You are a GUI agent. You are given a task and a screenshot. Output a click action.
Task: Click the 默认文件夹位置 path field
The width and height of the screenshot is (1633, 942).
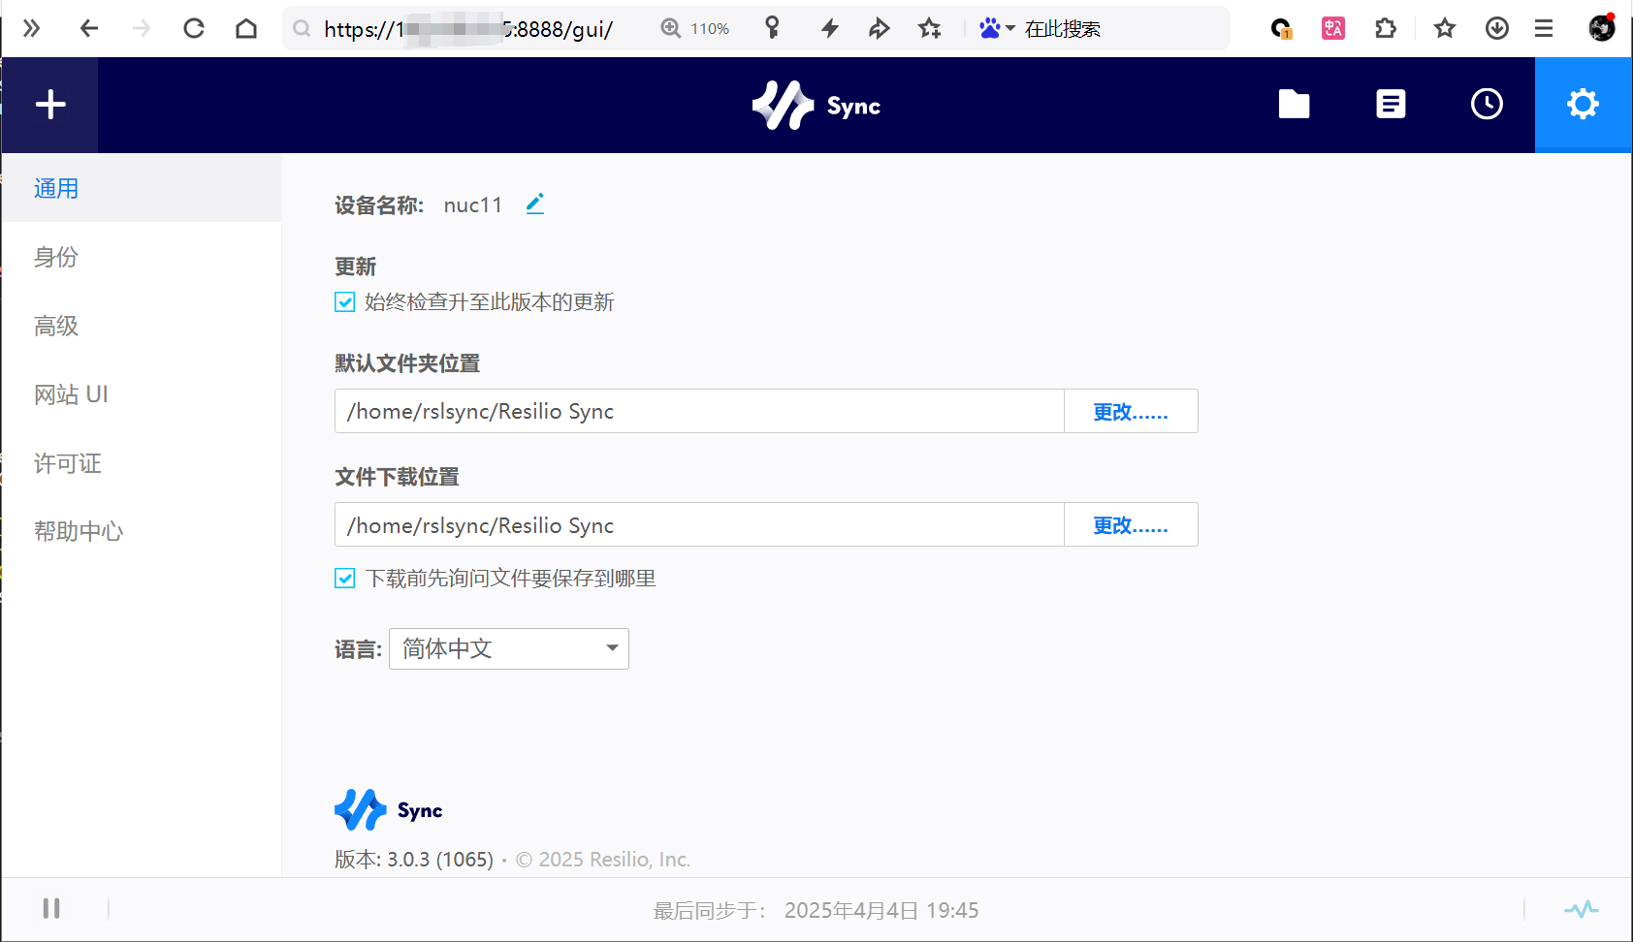699,411
